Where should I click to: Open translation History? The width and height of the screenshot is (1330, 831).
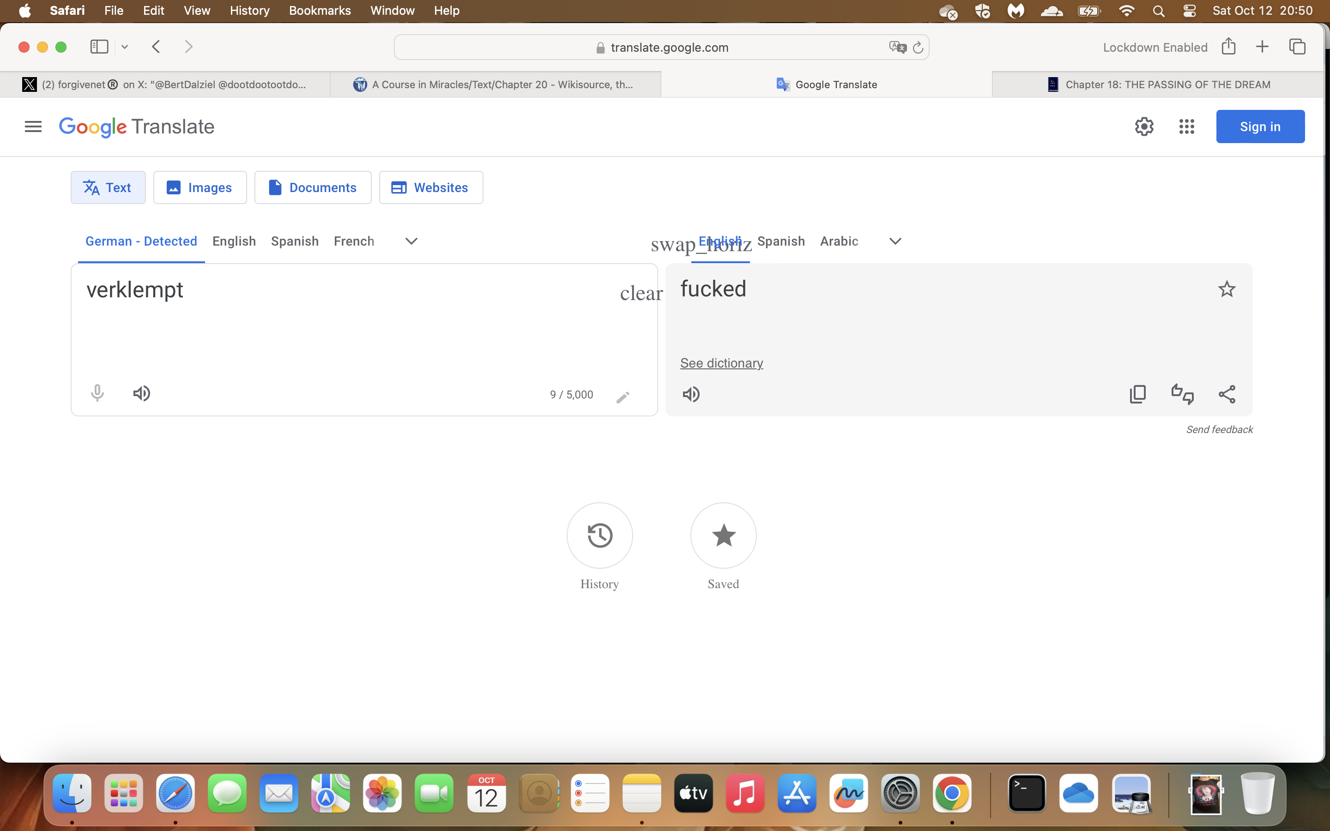[x=599, y=536]
